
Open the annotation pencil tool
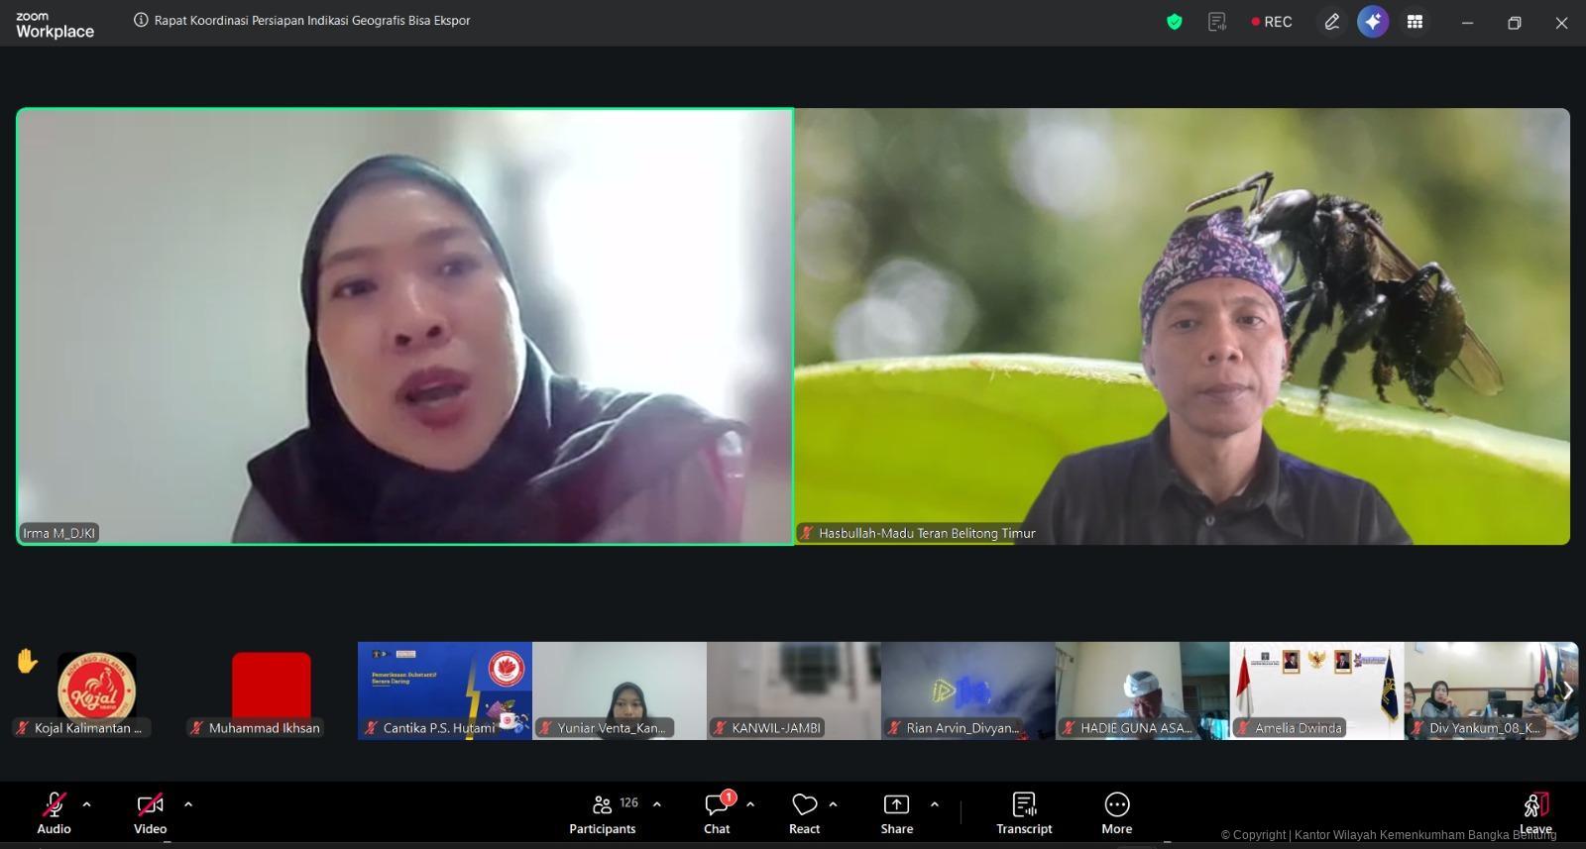click(x=1331, y=22)
